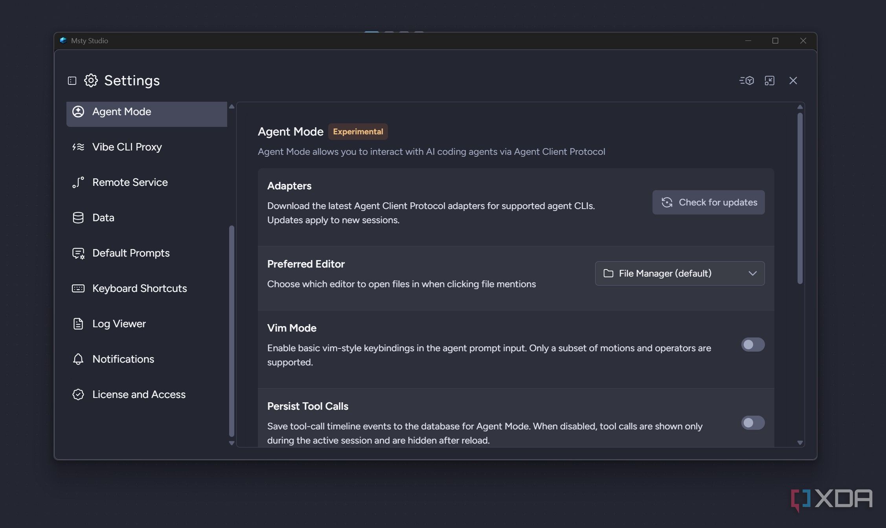Screen dimensions: 886x528
Task: Open Remote Service settings section
Action: [147, 182]
